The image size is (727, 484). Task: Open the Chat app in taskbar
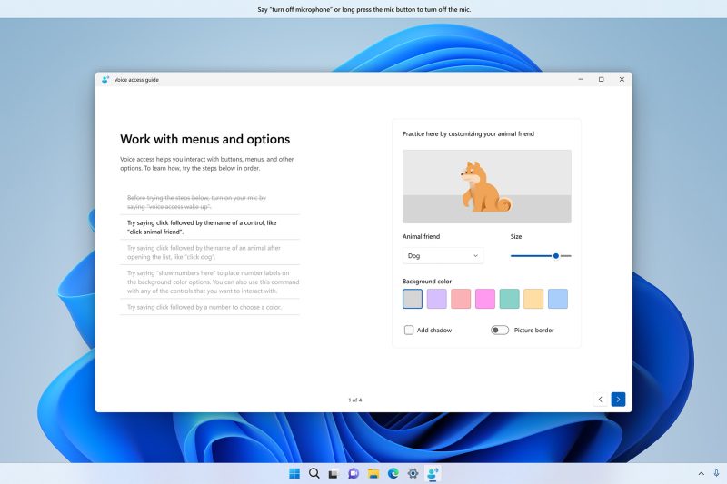(354, 473)
